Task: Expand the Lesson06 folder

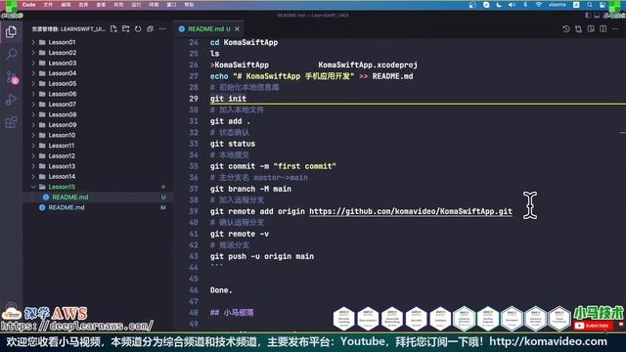Action: coord(33,94)
